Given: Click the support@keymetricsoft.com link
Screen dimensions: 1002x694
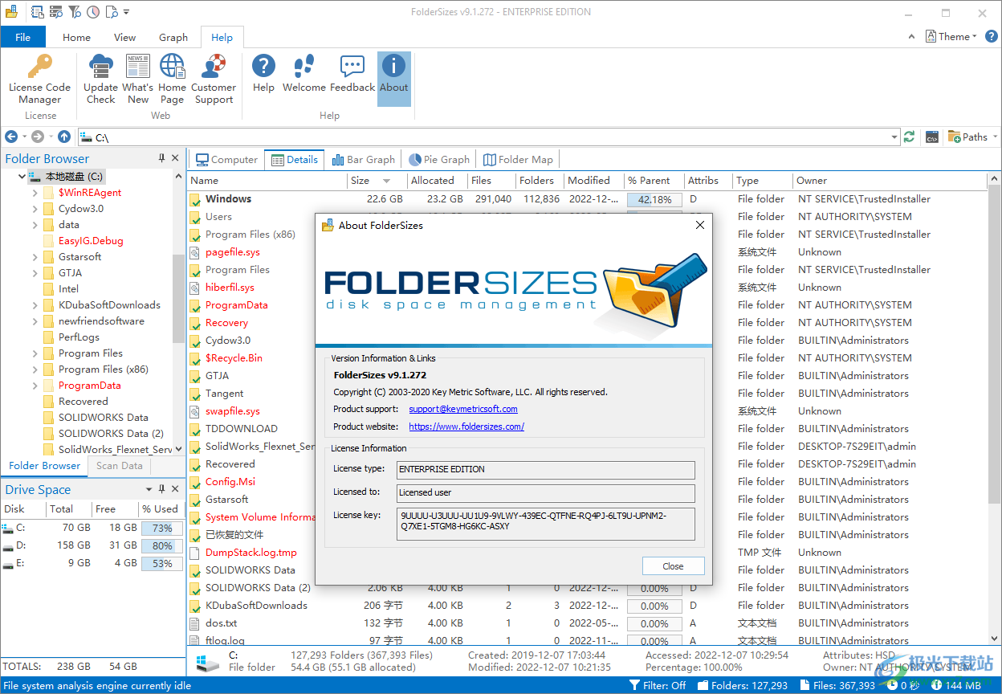Looking at the screenshot, I should pos(463,409).
